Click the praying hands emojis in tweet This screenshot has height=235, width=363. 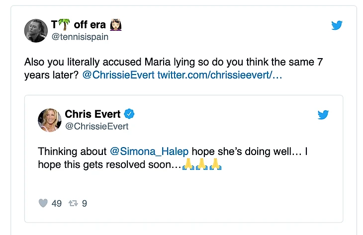201,164
